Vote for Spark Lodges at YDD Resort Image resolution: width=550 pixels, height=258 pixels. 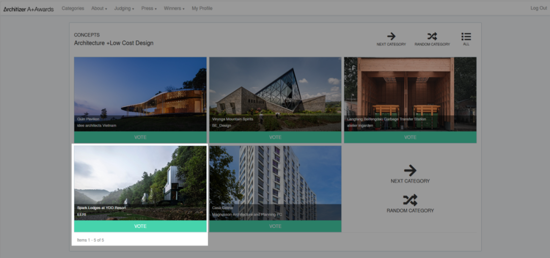coord(140,226)
